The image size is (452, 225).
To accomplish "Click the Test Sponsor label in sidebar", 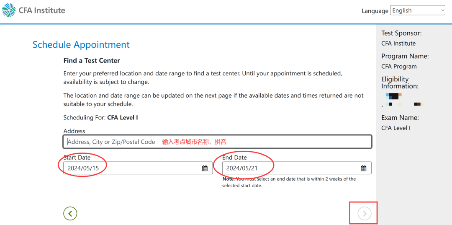I will (401, 33).
